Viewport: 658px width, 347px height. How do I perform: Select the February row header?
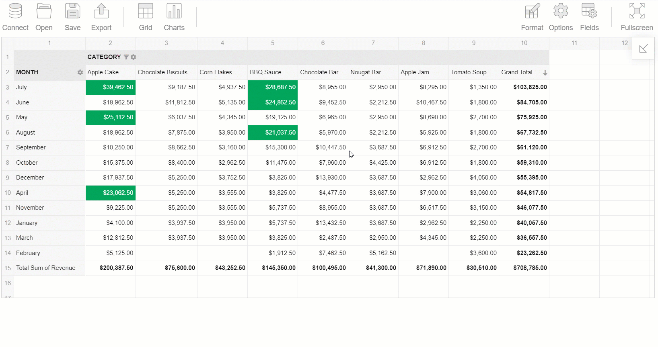click(x=49, y=253)
